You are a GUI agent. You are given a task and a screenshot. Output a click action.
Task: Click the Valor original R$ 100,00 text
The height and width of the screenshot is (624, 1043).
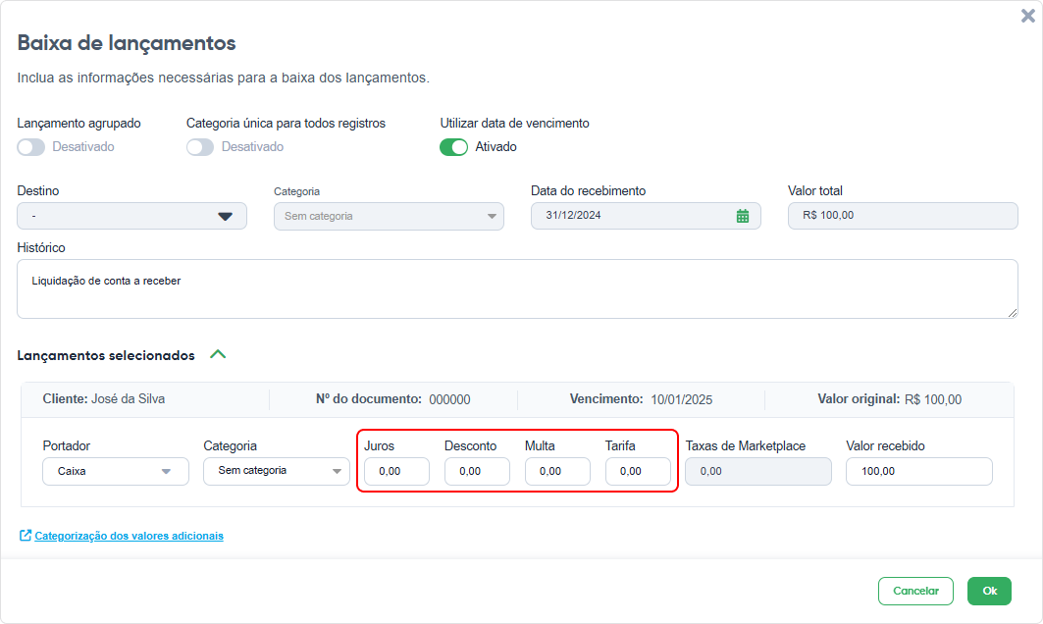click(890, 399)
